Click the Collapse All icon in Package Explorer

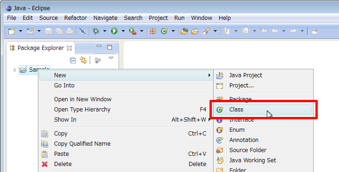click(73, 60)
